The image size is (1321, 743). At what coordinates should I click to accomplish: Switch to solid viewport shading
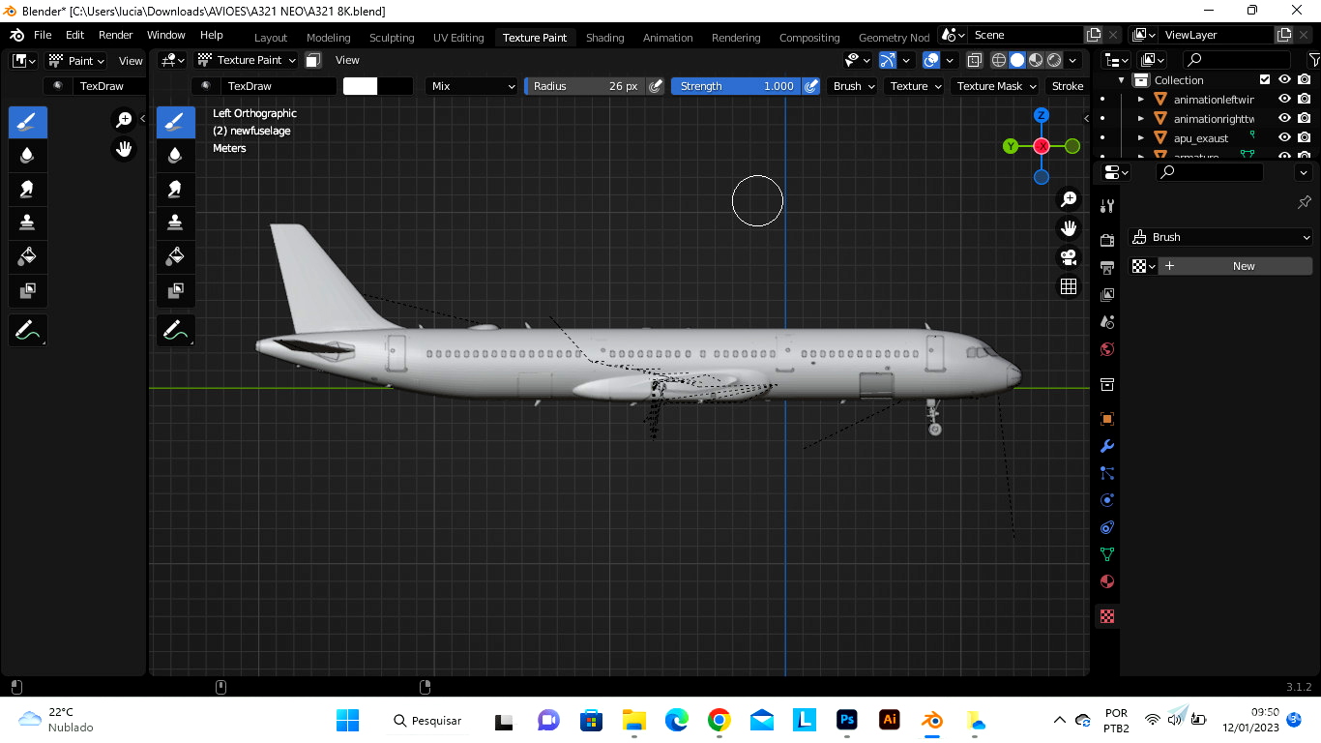(x=1017, y=60)
